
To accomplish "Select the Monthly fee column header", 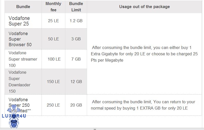I will (x=53, y=7).
